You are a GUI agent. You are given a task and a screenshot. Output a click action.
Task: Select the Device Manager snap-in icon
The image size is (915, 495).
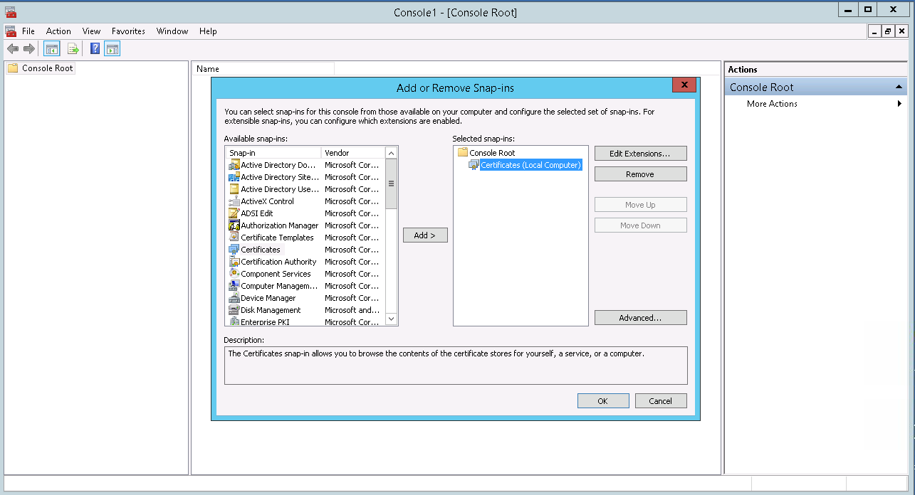coord(234,298)
